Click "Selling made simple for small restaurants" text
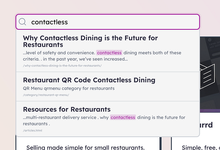The height and width of the screenshot is (150, 220). pyautogui.click(x=86, y=147)
